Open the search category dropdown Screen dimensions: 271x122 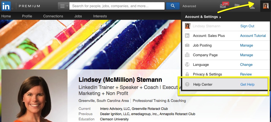pyautogui.click(x=64, y=6)
